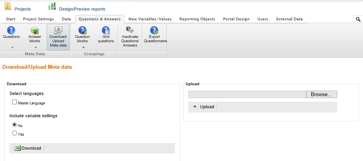Open the Questions ribbon icon
Screen dimensions: 363x161
(11, 31)
